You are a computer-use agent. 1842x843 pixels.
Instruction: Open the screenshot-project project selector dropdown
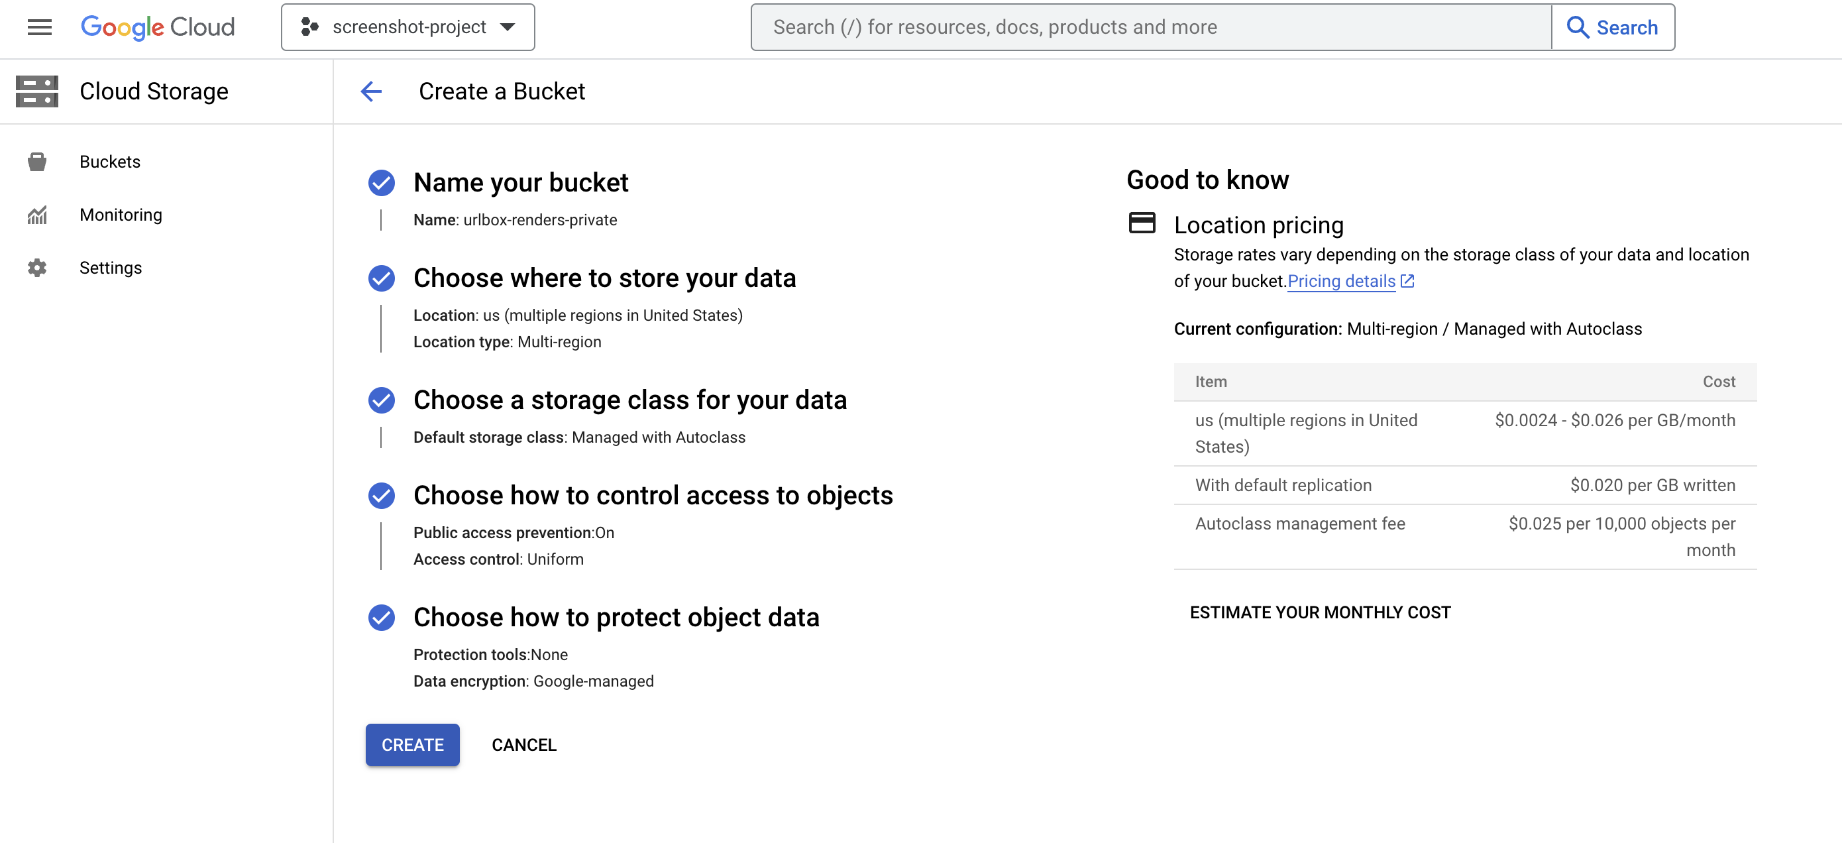(x=407, y=27)
